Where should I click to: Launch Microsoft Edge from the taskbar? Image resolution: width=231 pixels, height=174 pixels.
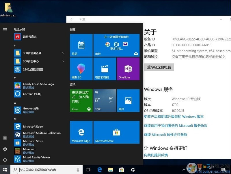100,170
